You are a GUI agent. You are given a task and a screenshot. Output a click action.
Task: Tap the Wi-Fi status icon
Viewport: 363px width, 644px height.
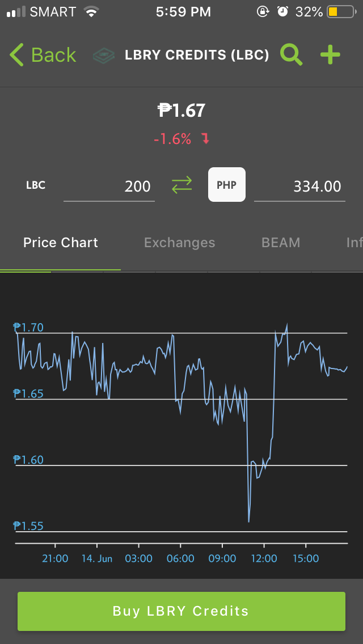91,11
